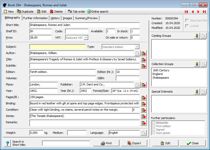Search Collection Groups with the magnifier
The height and width of the screenshot is (150, 210).
pyautogui.click(x=204, y=64)
